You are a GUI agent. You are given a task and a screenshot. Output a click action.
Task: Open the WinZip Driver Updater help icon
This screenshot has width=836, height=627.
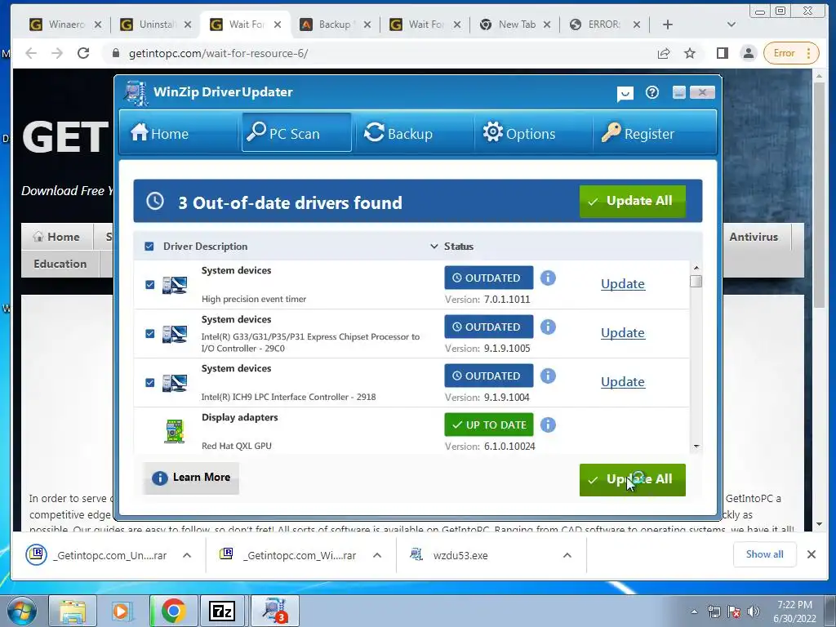tap(651, 93)
